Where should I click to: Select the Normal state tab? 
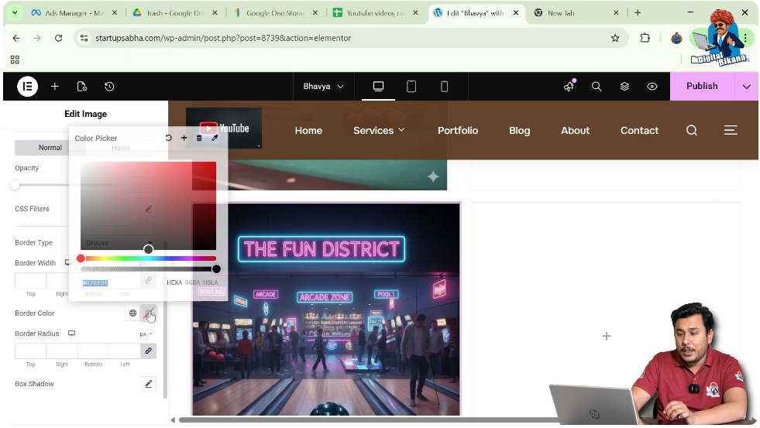pos(50,148)
